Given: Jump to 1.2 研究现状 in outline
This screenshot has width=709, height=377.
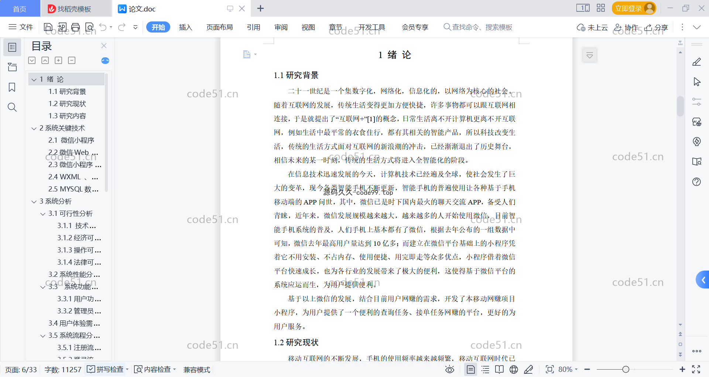Looking at the screenshot, I should point(67,104).
